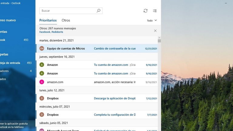
Task: Select date header sábado, junio 05, 2021
Action: pos(54,123)
